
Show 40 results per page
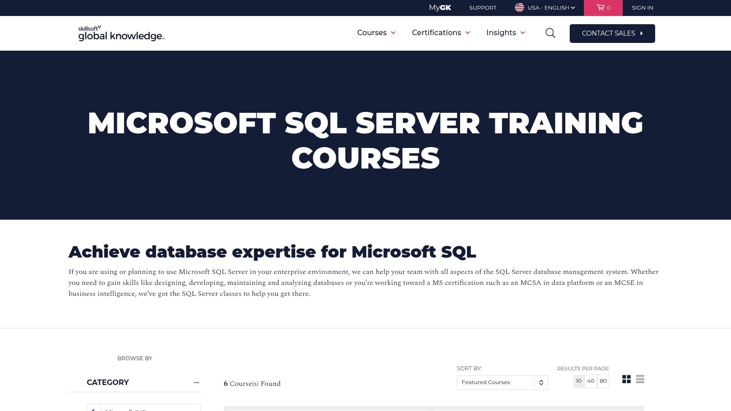591,381
